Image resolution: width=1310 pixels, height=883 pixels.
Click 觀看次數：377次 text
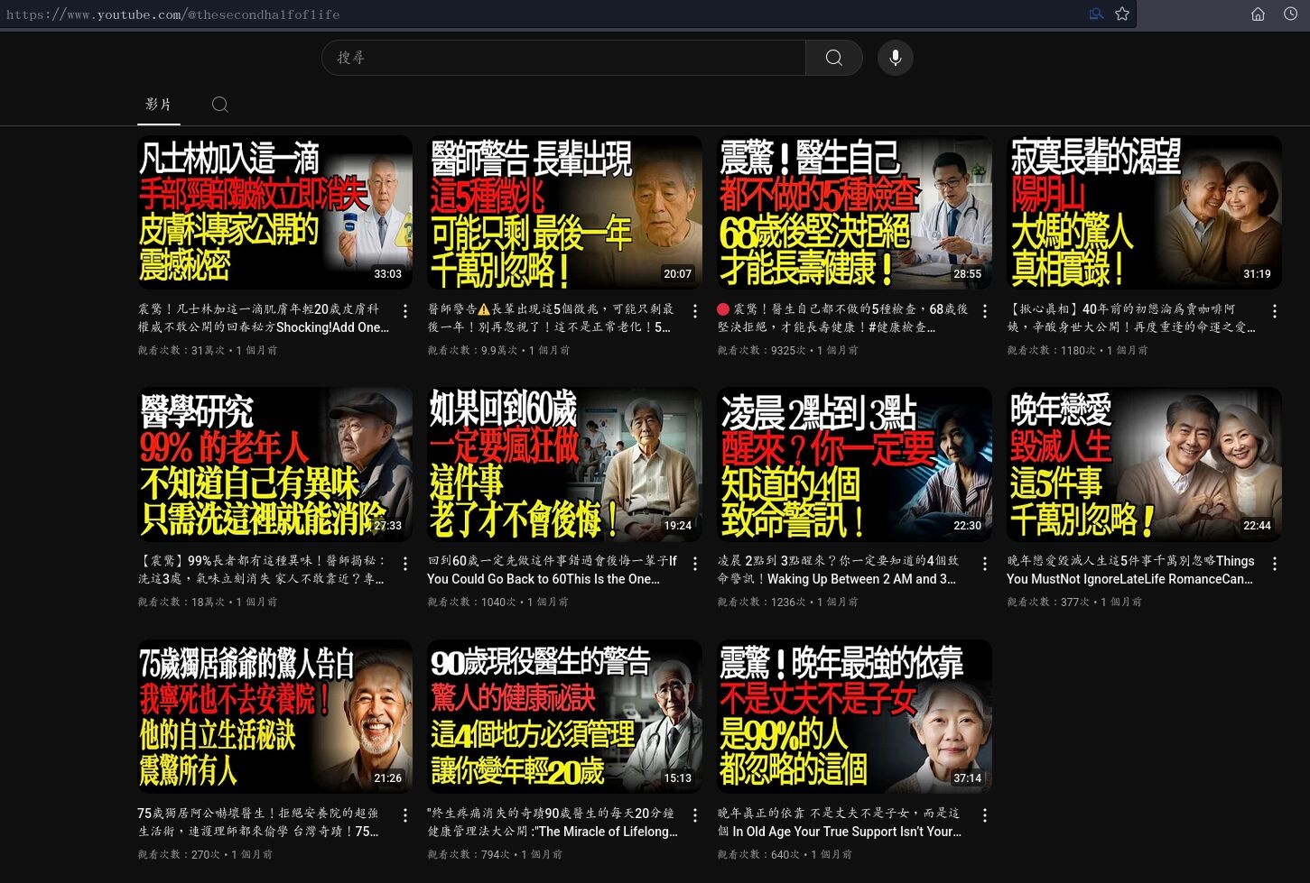click(x=1048, y=602)
